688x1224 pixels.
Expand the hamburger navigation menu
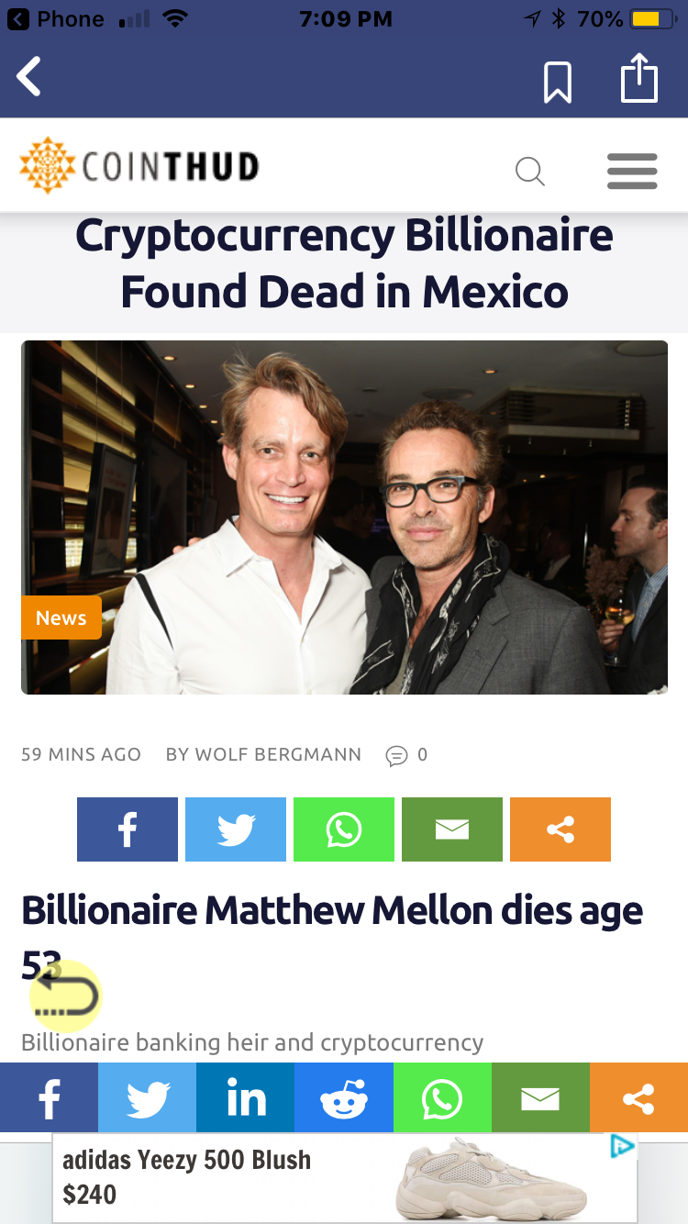point(632,172)
